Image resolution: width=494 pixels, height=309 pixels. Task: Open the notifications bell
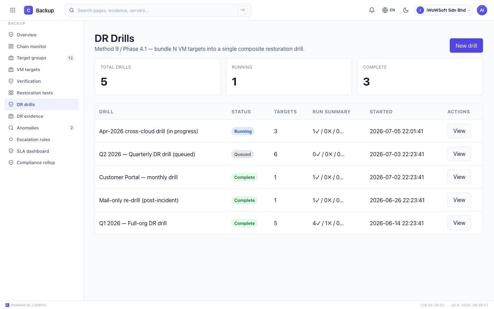372,10
